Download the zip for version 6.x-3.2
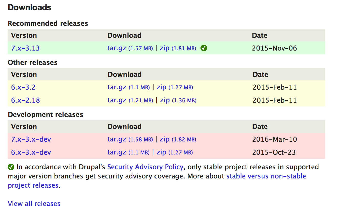The height and width of the screenshot is (217, 339). tap(161, 87)
